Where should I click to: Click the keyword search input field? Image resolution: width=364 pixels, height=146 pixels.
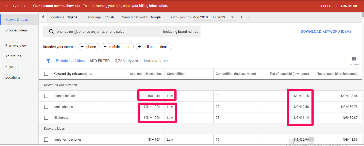tap(107, 31)
